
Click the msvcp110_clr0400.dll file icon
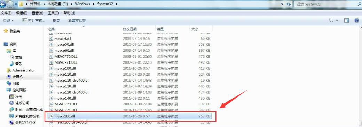[51, 80]
